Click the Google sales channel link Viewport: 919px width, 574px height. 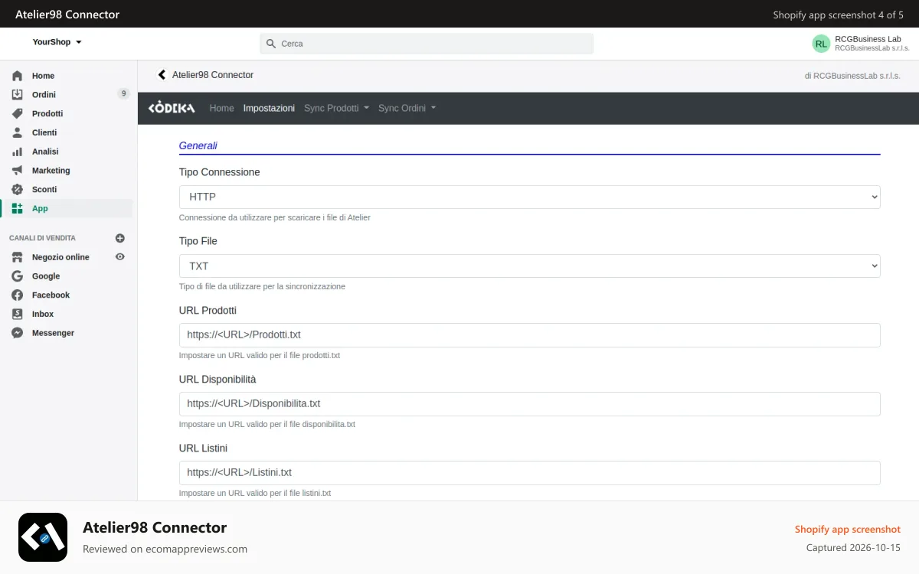[46, 276]
